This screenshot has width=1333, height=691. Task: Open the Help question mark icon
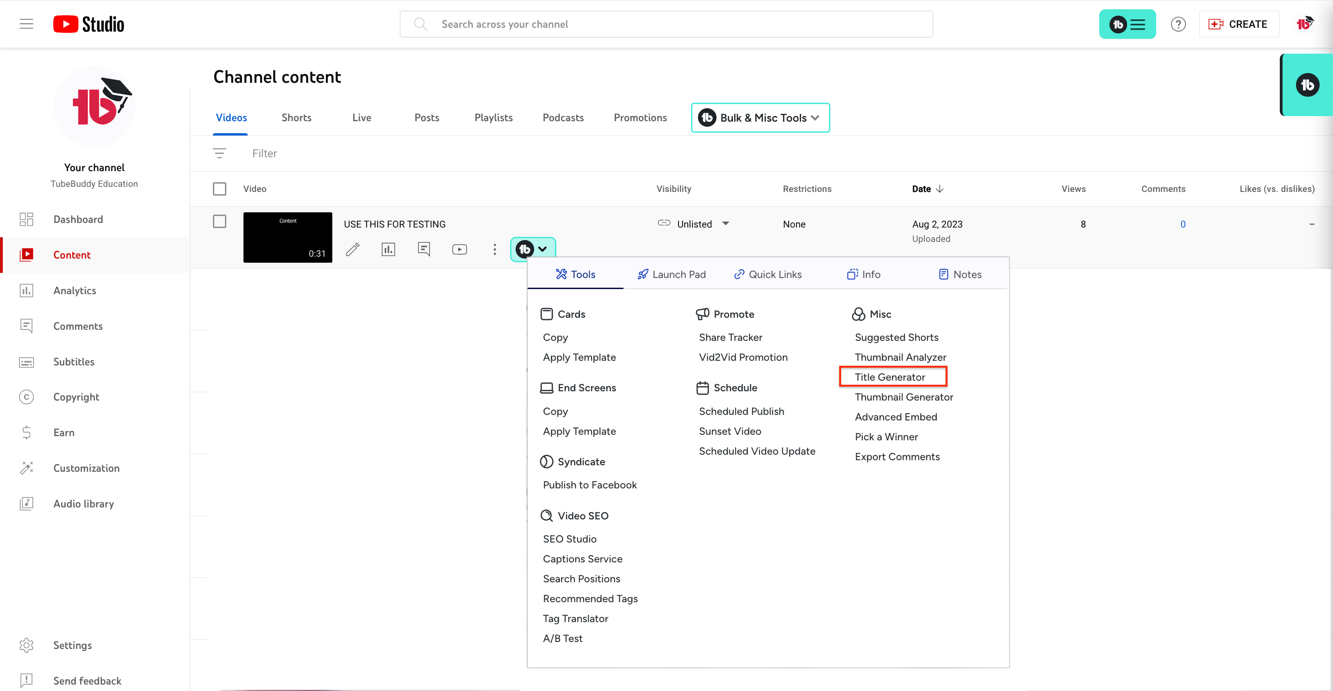[x=1178, y=25]
